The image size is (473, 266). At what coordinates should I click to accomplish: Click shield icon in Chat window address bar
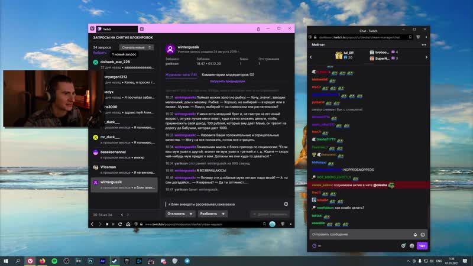[x=418, y=37]
